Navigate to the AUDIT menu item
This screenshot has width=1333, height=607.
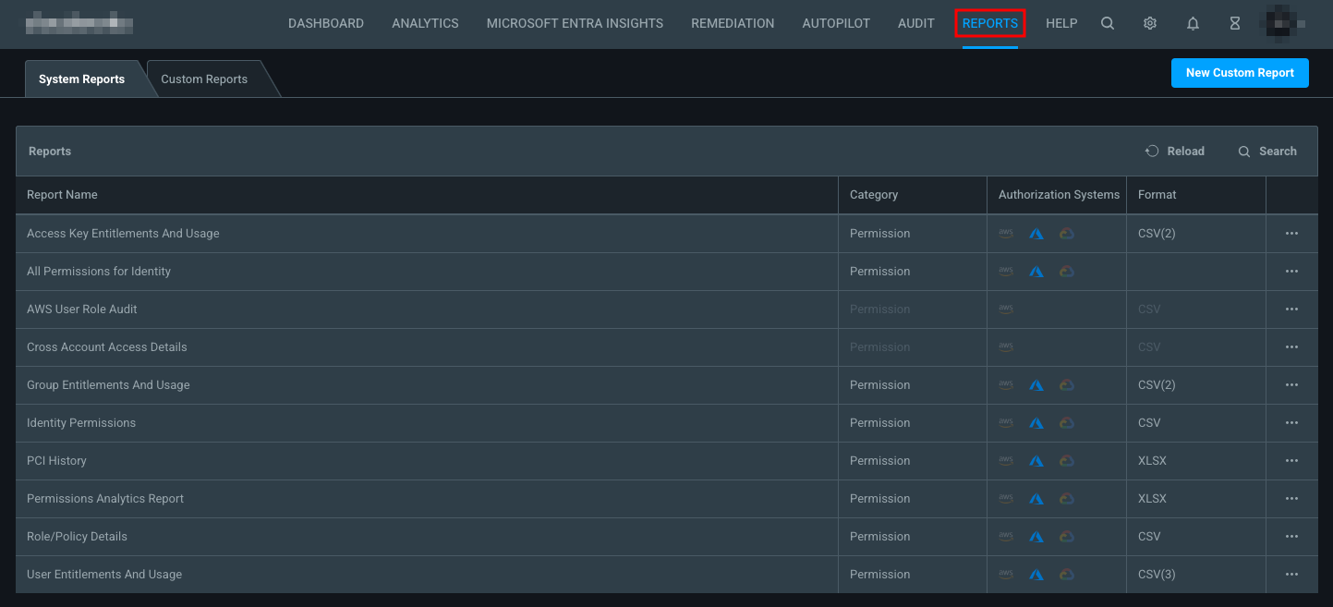click(915, 23)
